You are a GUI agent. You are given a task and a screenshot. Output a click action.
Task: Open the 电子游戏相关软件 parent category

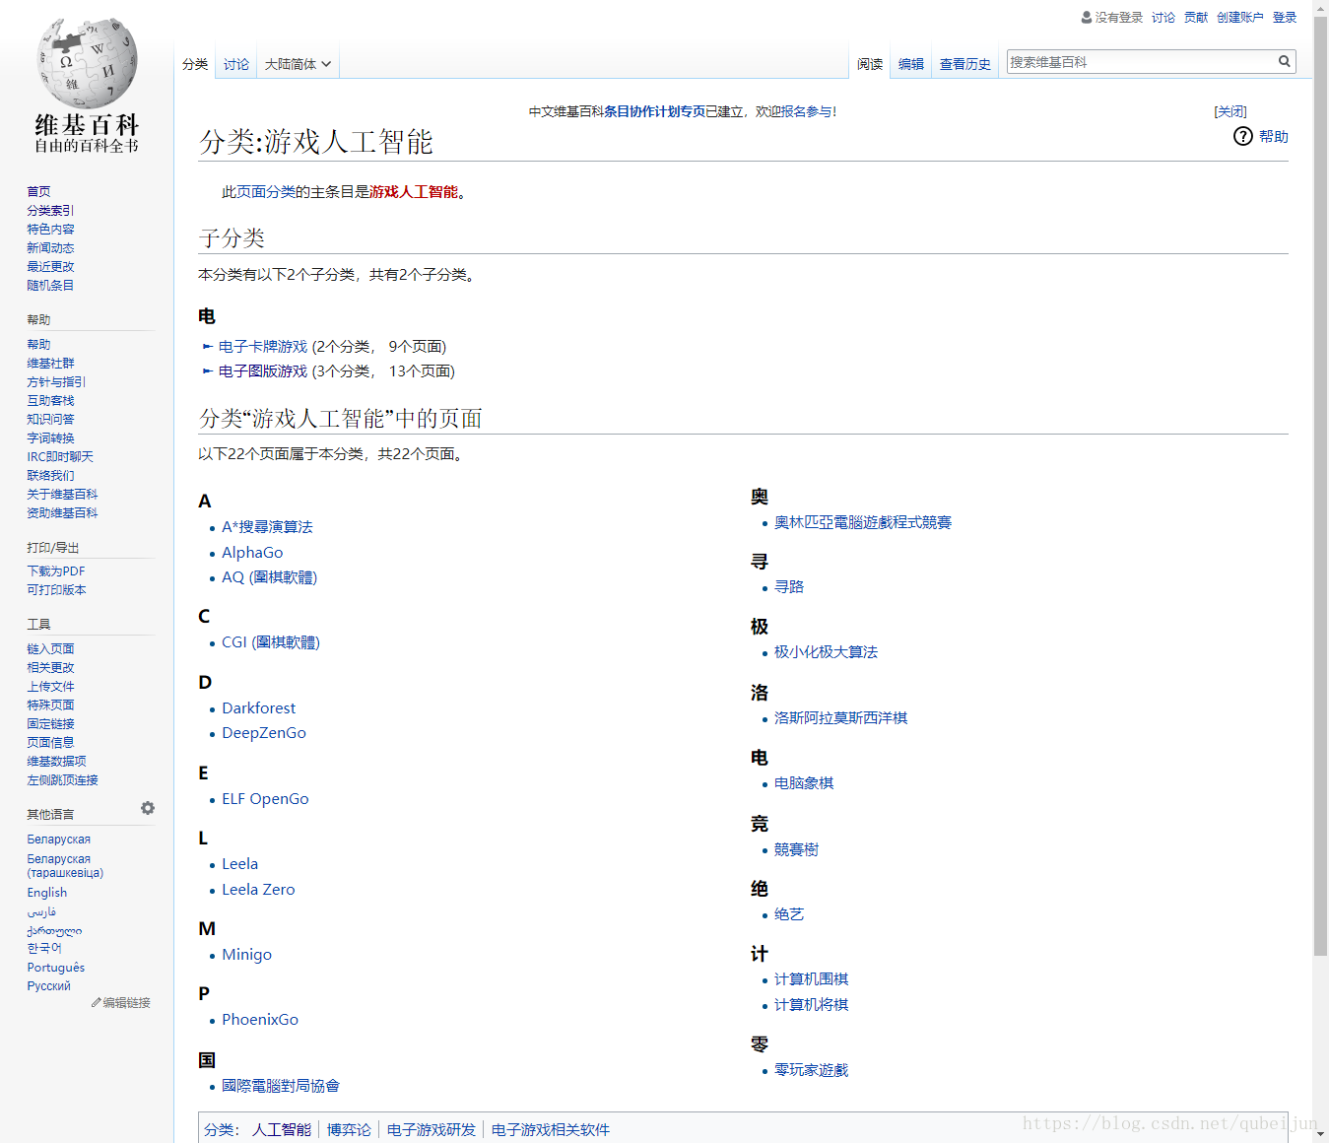[551, 1130]
